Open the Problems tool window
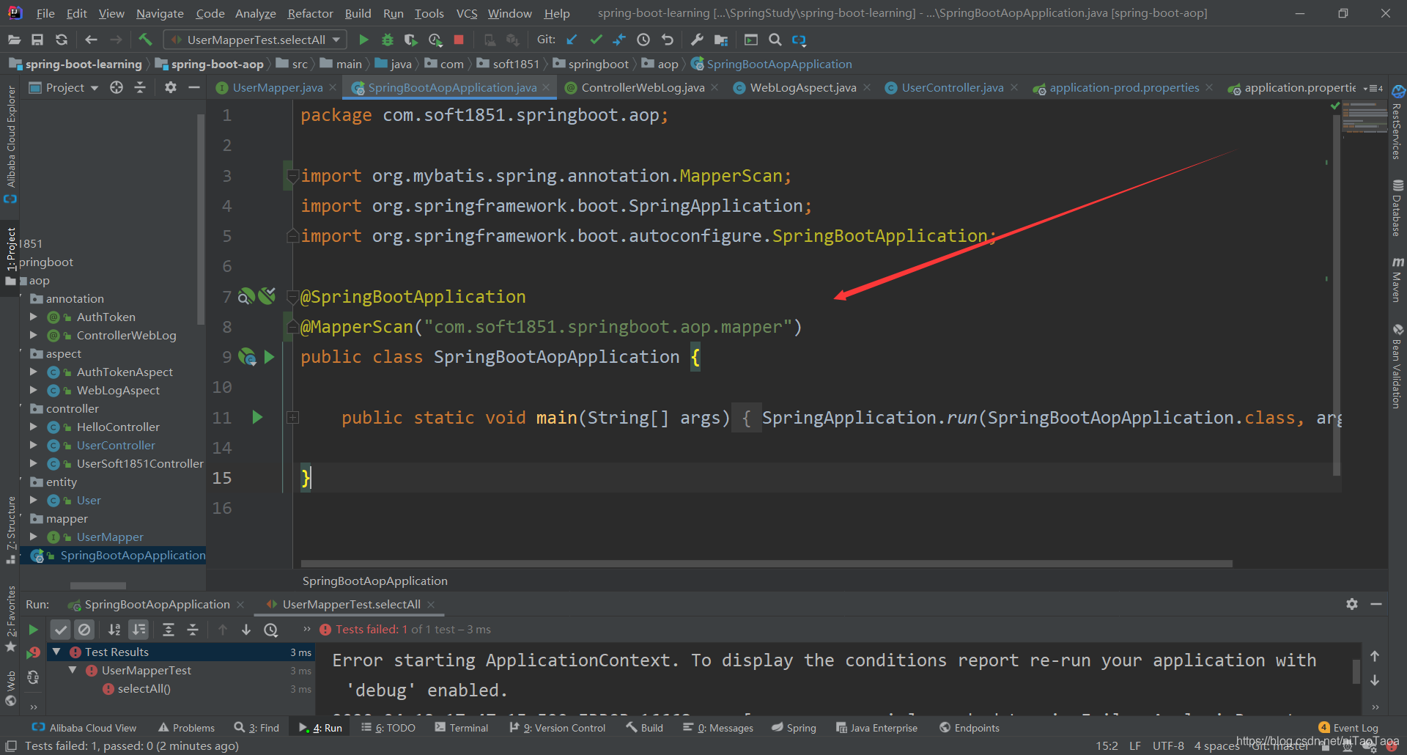Image resolution: width=1407 pixels, height=755 pixels. 186,728
